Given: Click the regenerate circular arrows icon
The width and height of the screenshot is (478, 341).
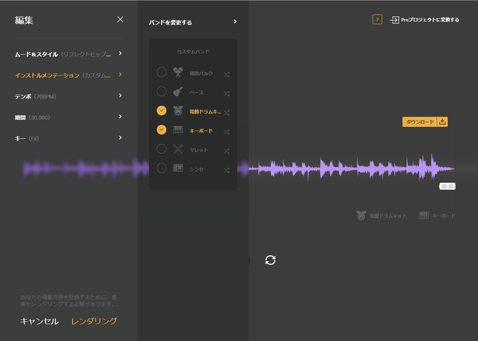Looking at the screenshot, I should coord(270,260).
